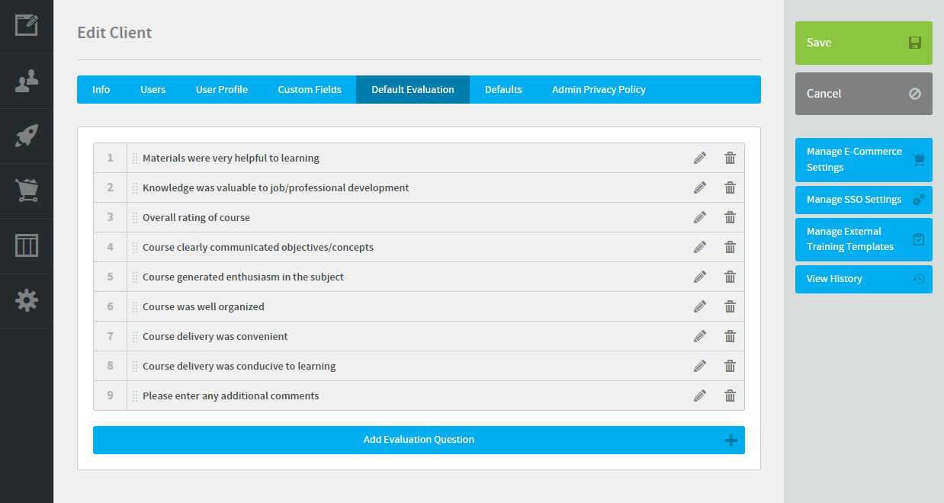The image size is (944, 503).
Task: Open the users icon in sidebar
Action: point(27,81)
